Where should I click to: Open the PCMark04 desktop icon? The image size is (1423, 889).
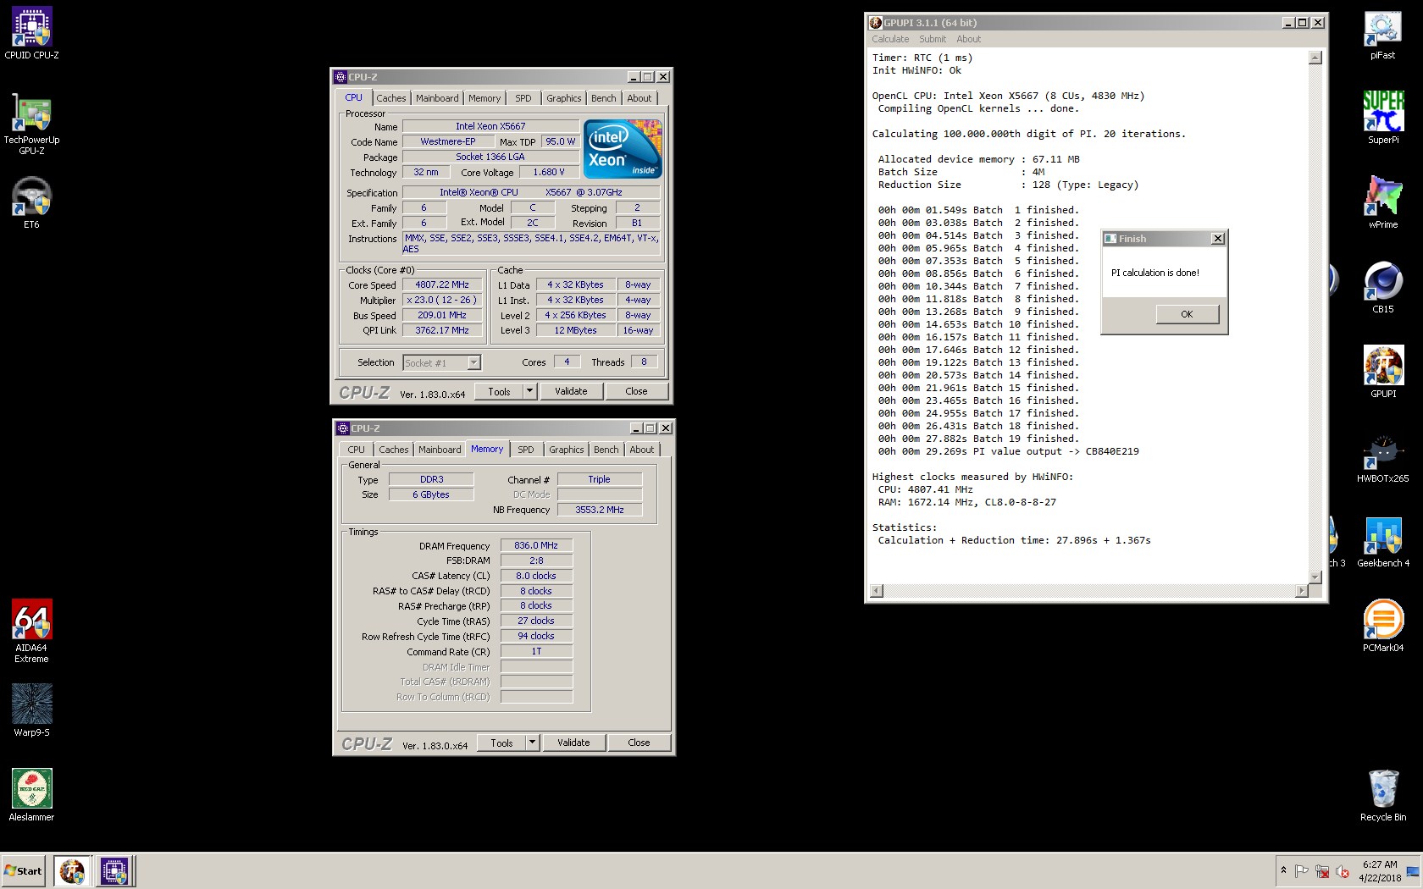(1382, 627)
